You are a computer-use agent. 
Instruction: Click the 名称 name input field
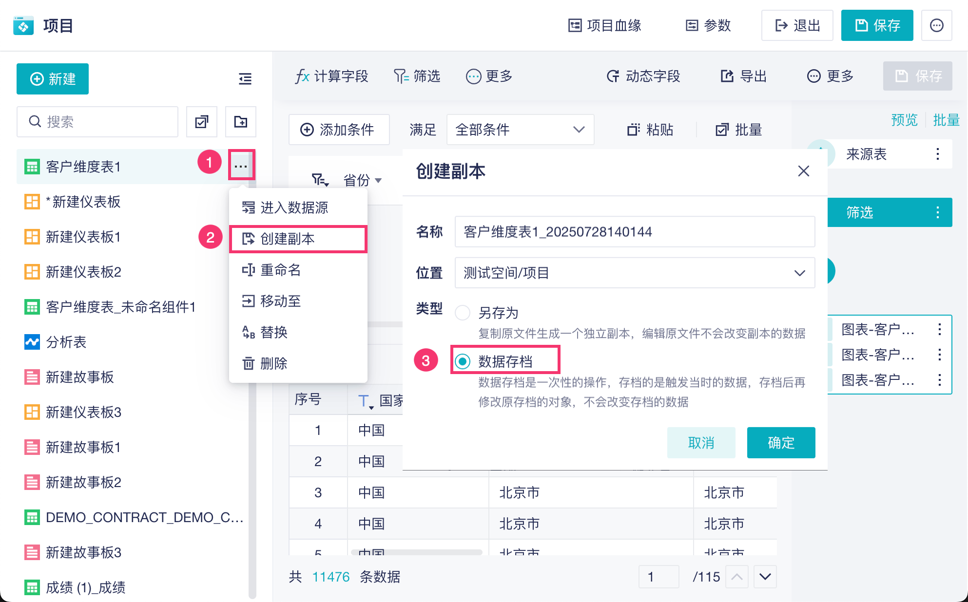click(x=634, y=232)
